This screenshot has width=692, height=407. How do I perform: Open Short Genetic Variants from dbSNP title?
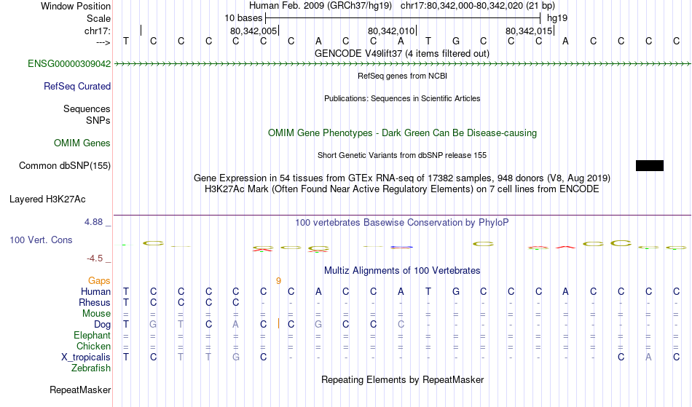[x=402, y=155]
